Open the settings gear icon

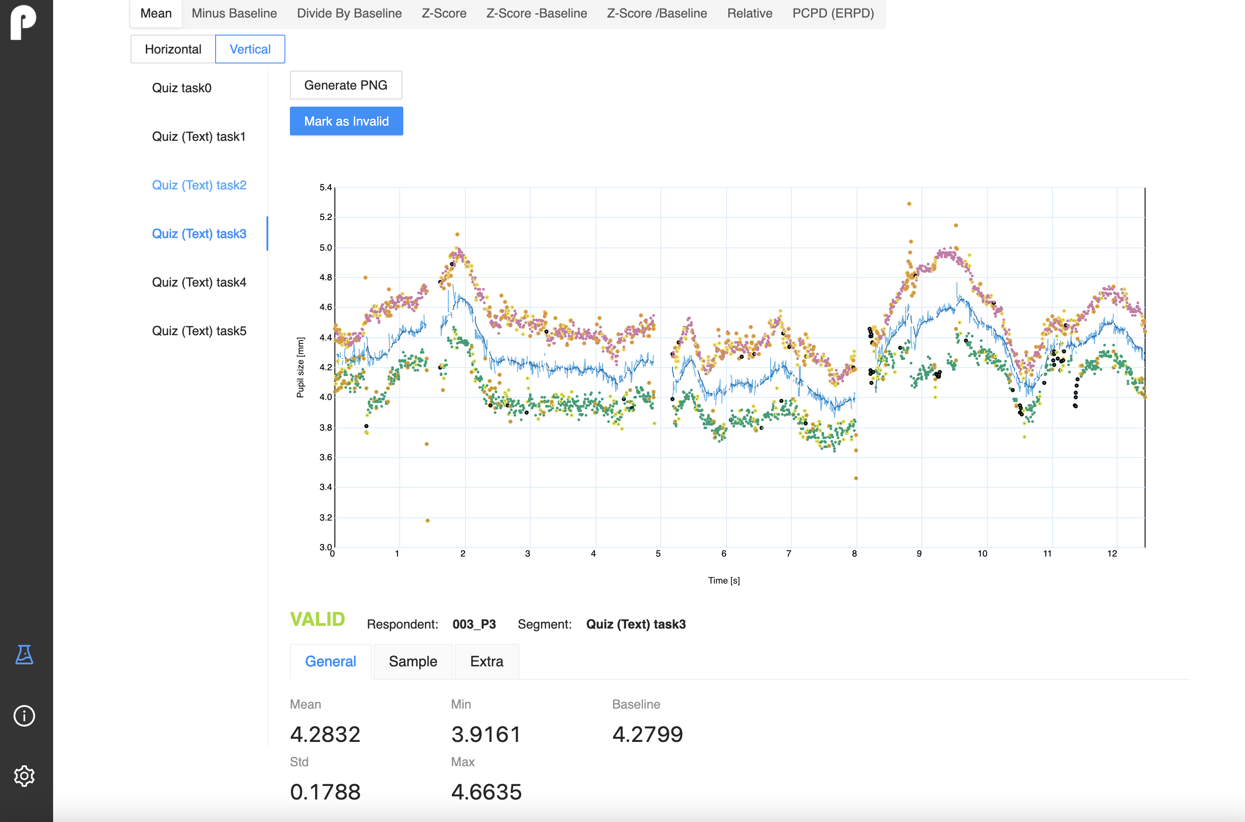tap(24, 776)
